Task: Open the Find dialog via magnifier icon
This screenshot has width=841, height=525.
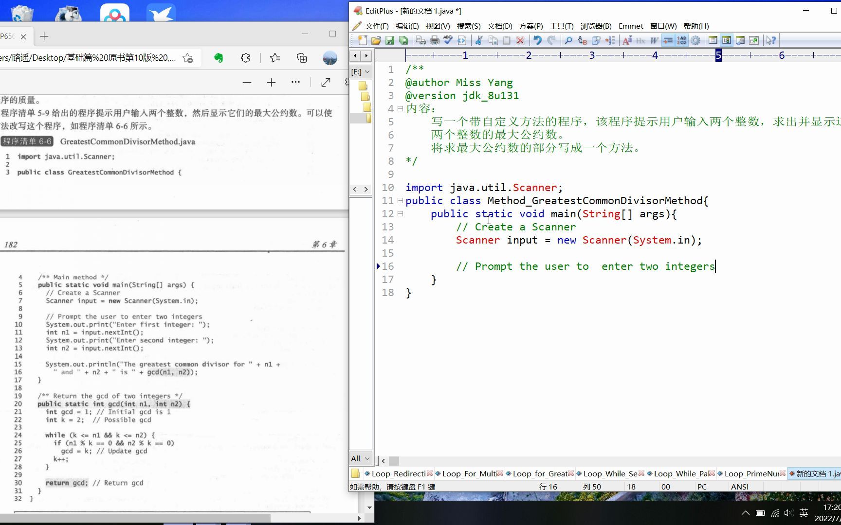Action: click(568, 40)
